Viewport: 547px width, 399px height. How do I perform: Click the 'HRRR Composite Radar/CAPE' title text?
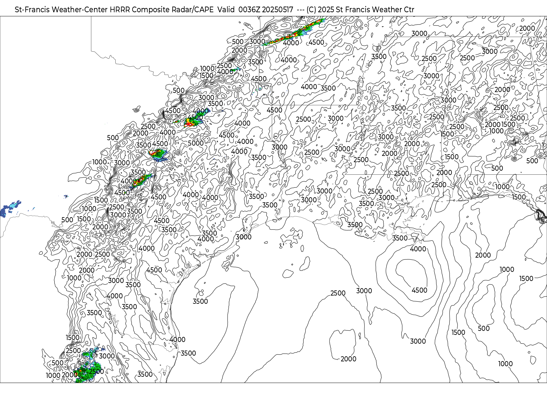point(162,10)
